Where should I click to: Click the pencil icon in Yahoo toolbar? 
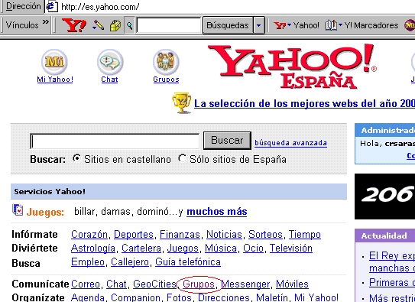pos(99,25)
